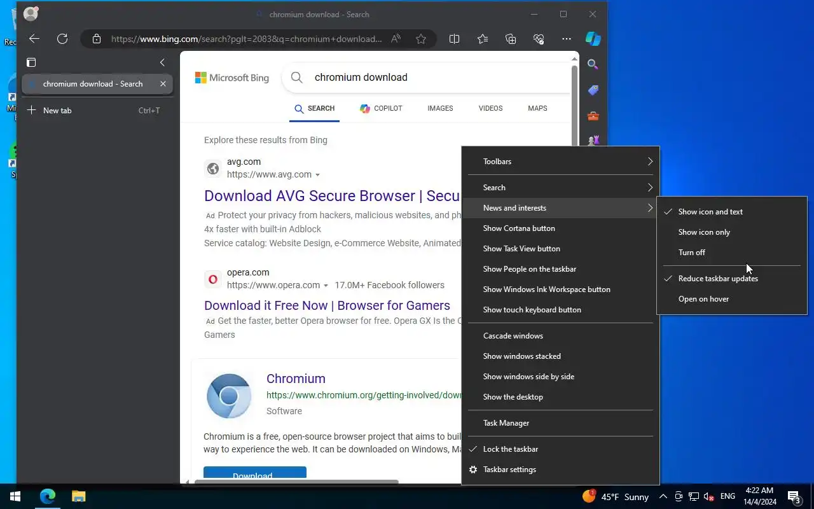This screenshot has width=814, height=509.
Task: Open sidebar Search magnifier icon
Action: click(x=593, y=64)
